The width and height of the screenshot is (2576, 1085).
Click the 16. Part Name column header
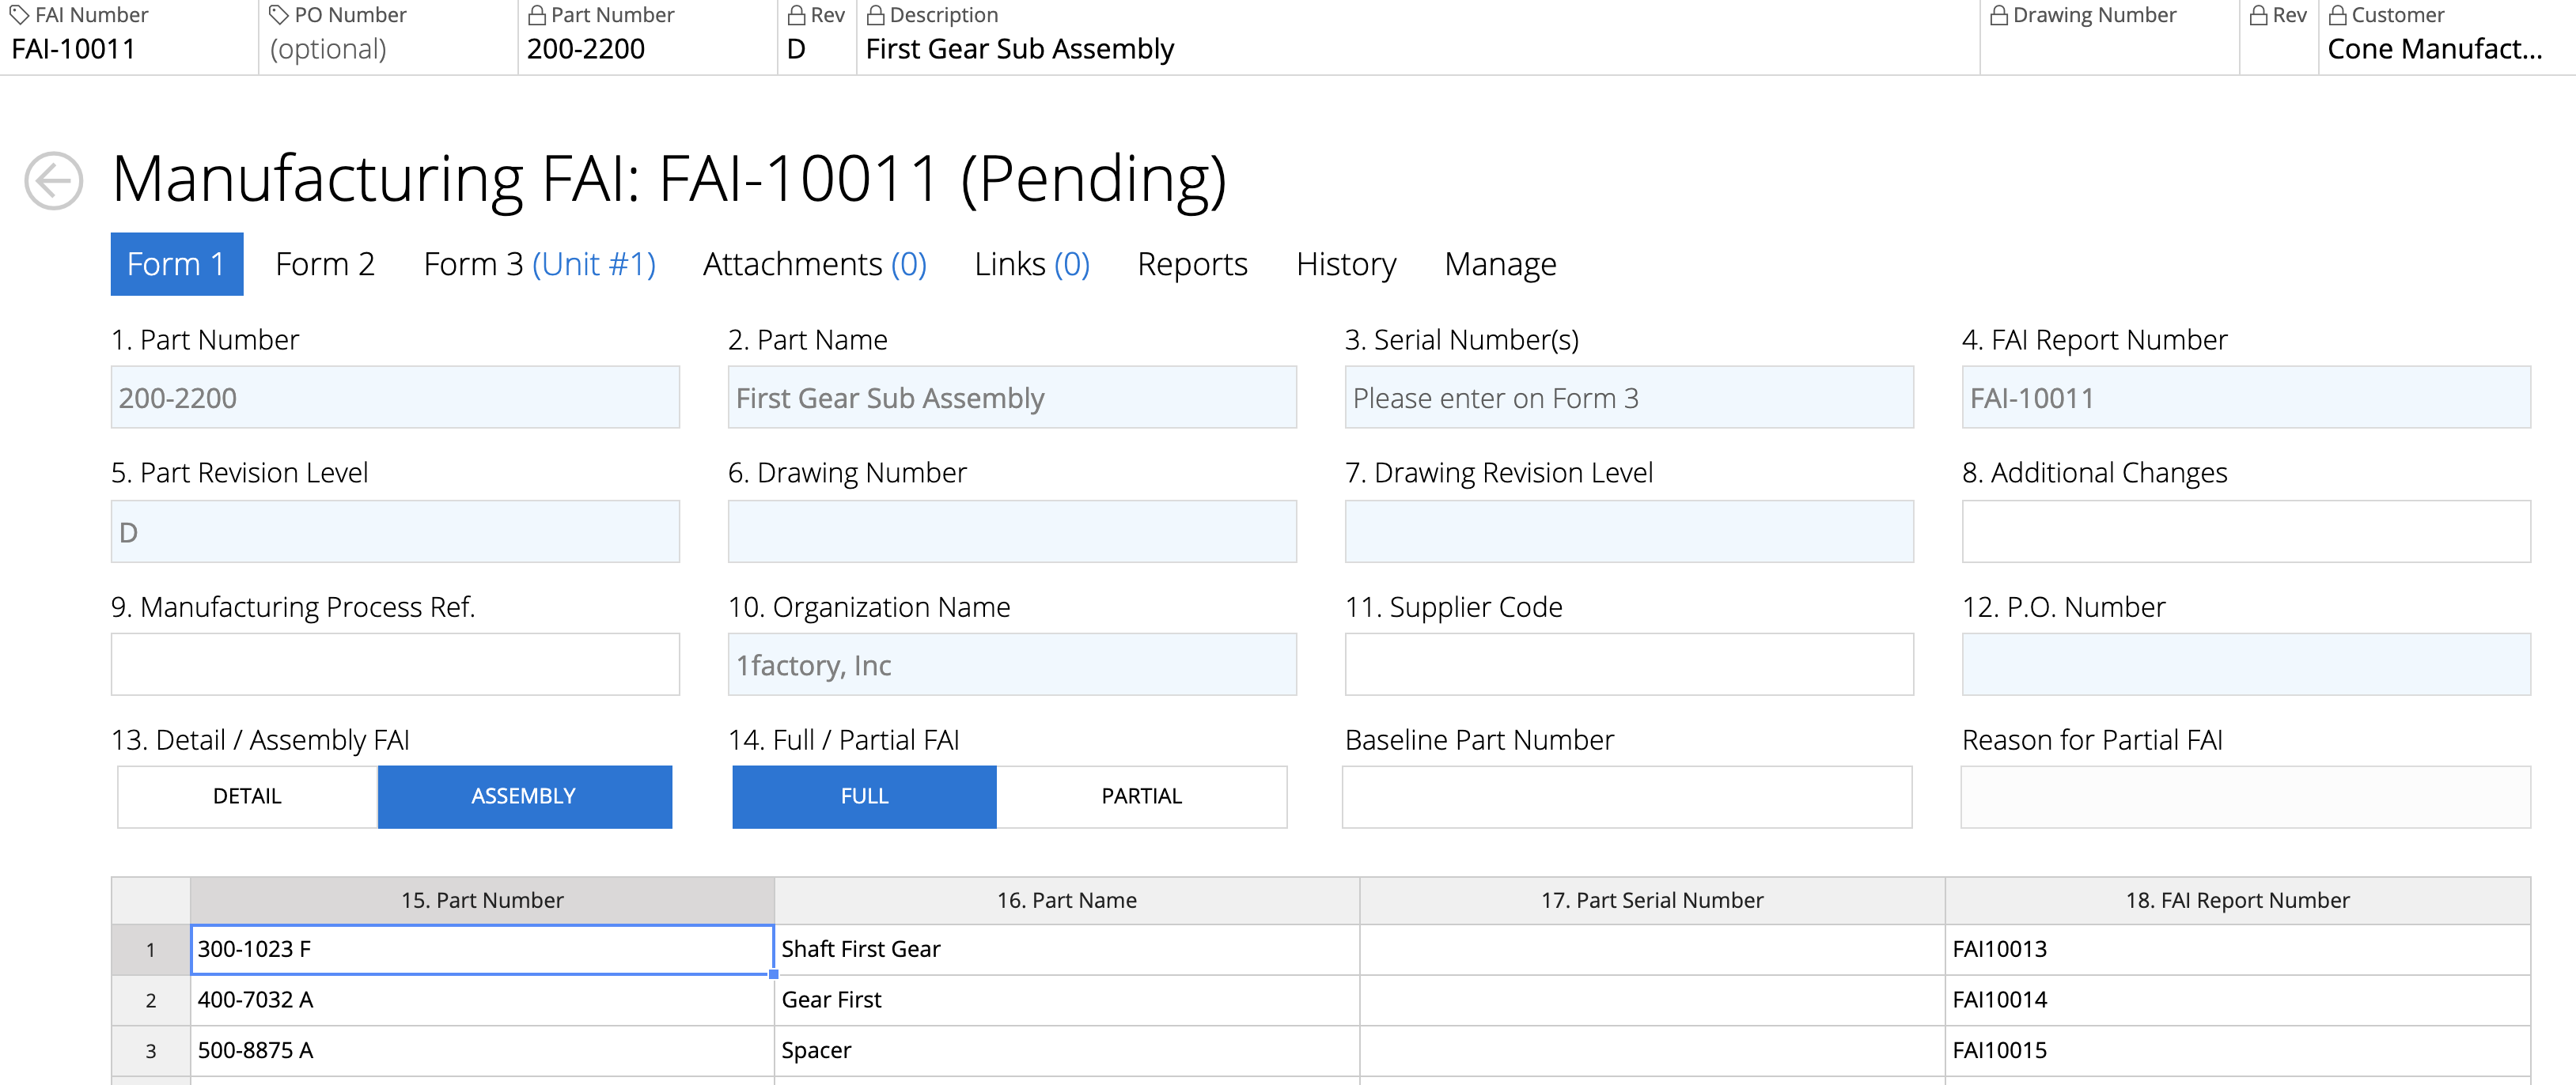pyautogui.click(x=1067, y=900)
